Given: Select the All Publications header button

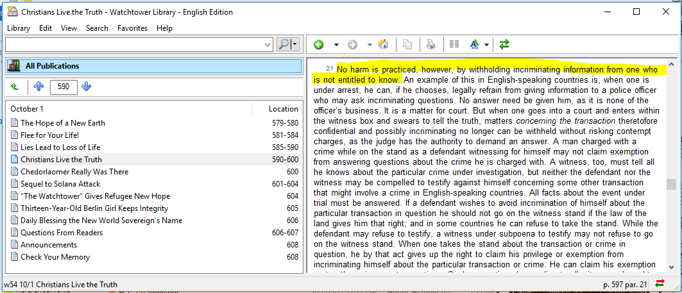Looking at the screenshot, I should pyautogui.click(x=153, y=66).
